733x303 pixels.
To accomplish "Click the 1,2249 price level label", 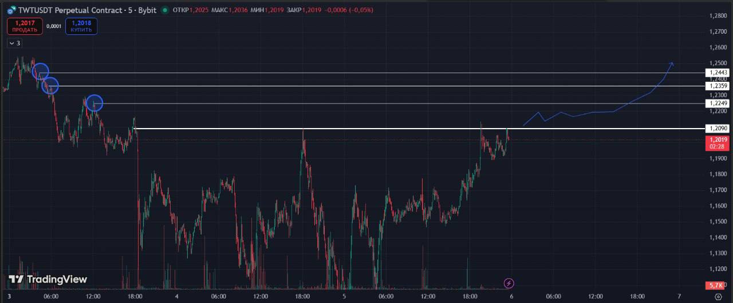I will pyautogui.click(x=718, y=103).
